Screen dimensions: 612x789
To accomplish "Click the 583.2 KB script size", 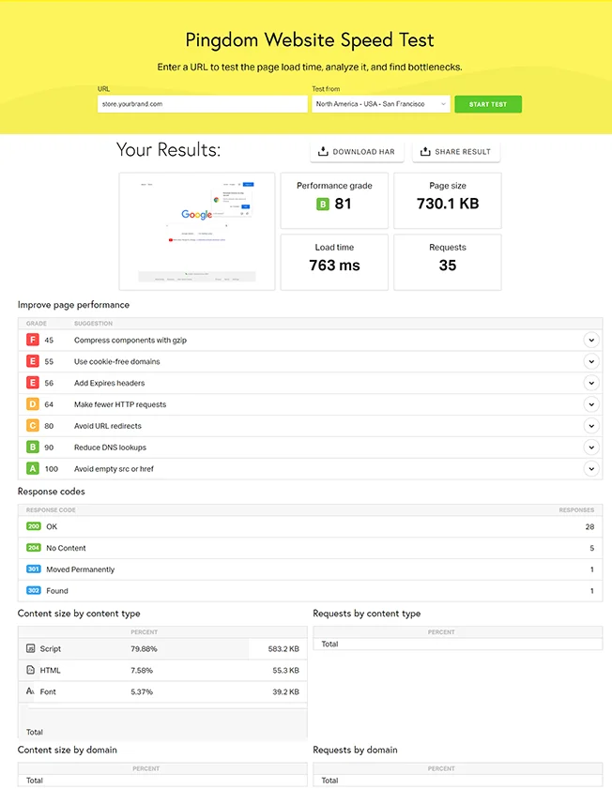I will [x=283, y=649].
